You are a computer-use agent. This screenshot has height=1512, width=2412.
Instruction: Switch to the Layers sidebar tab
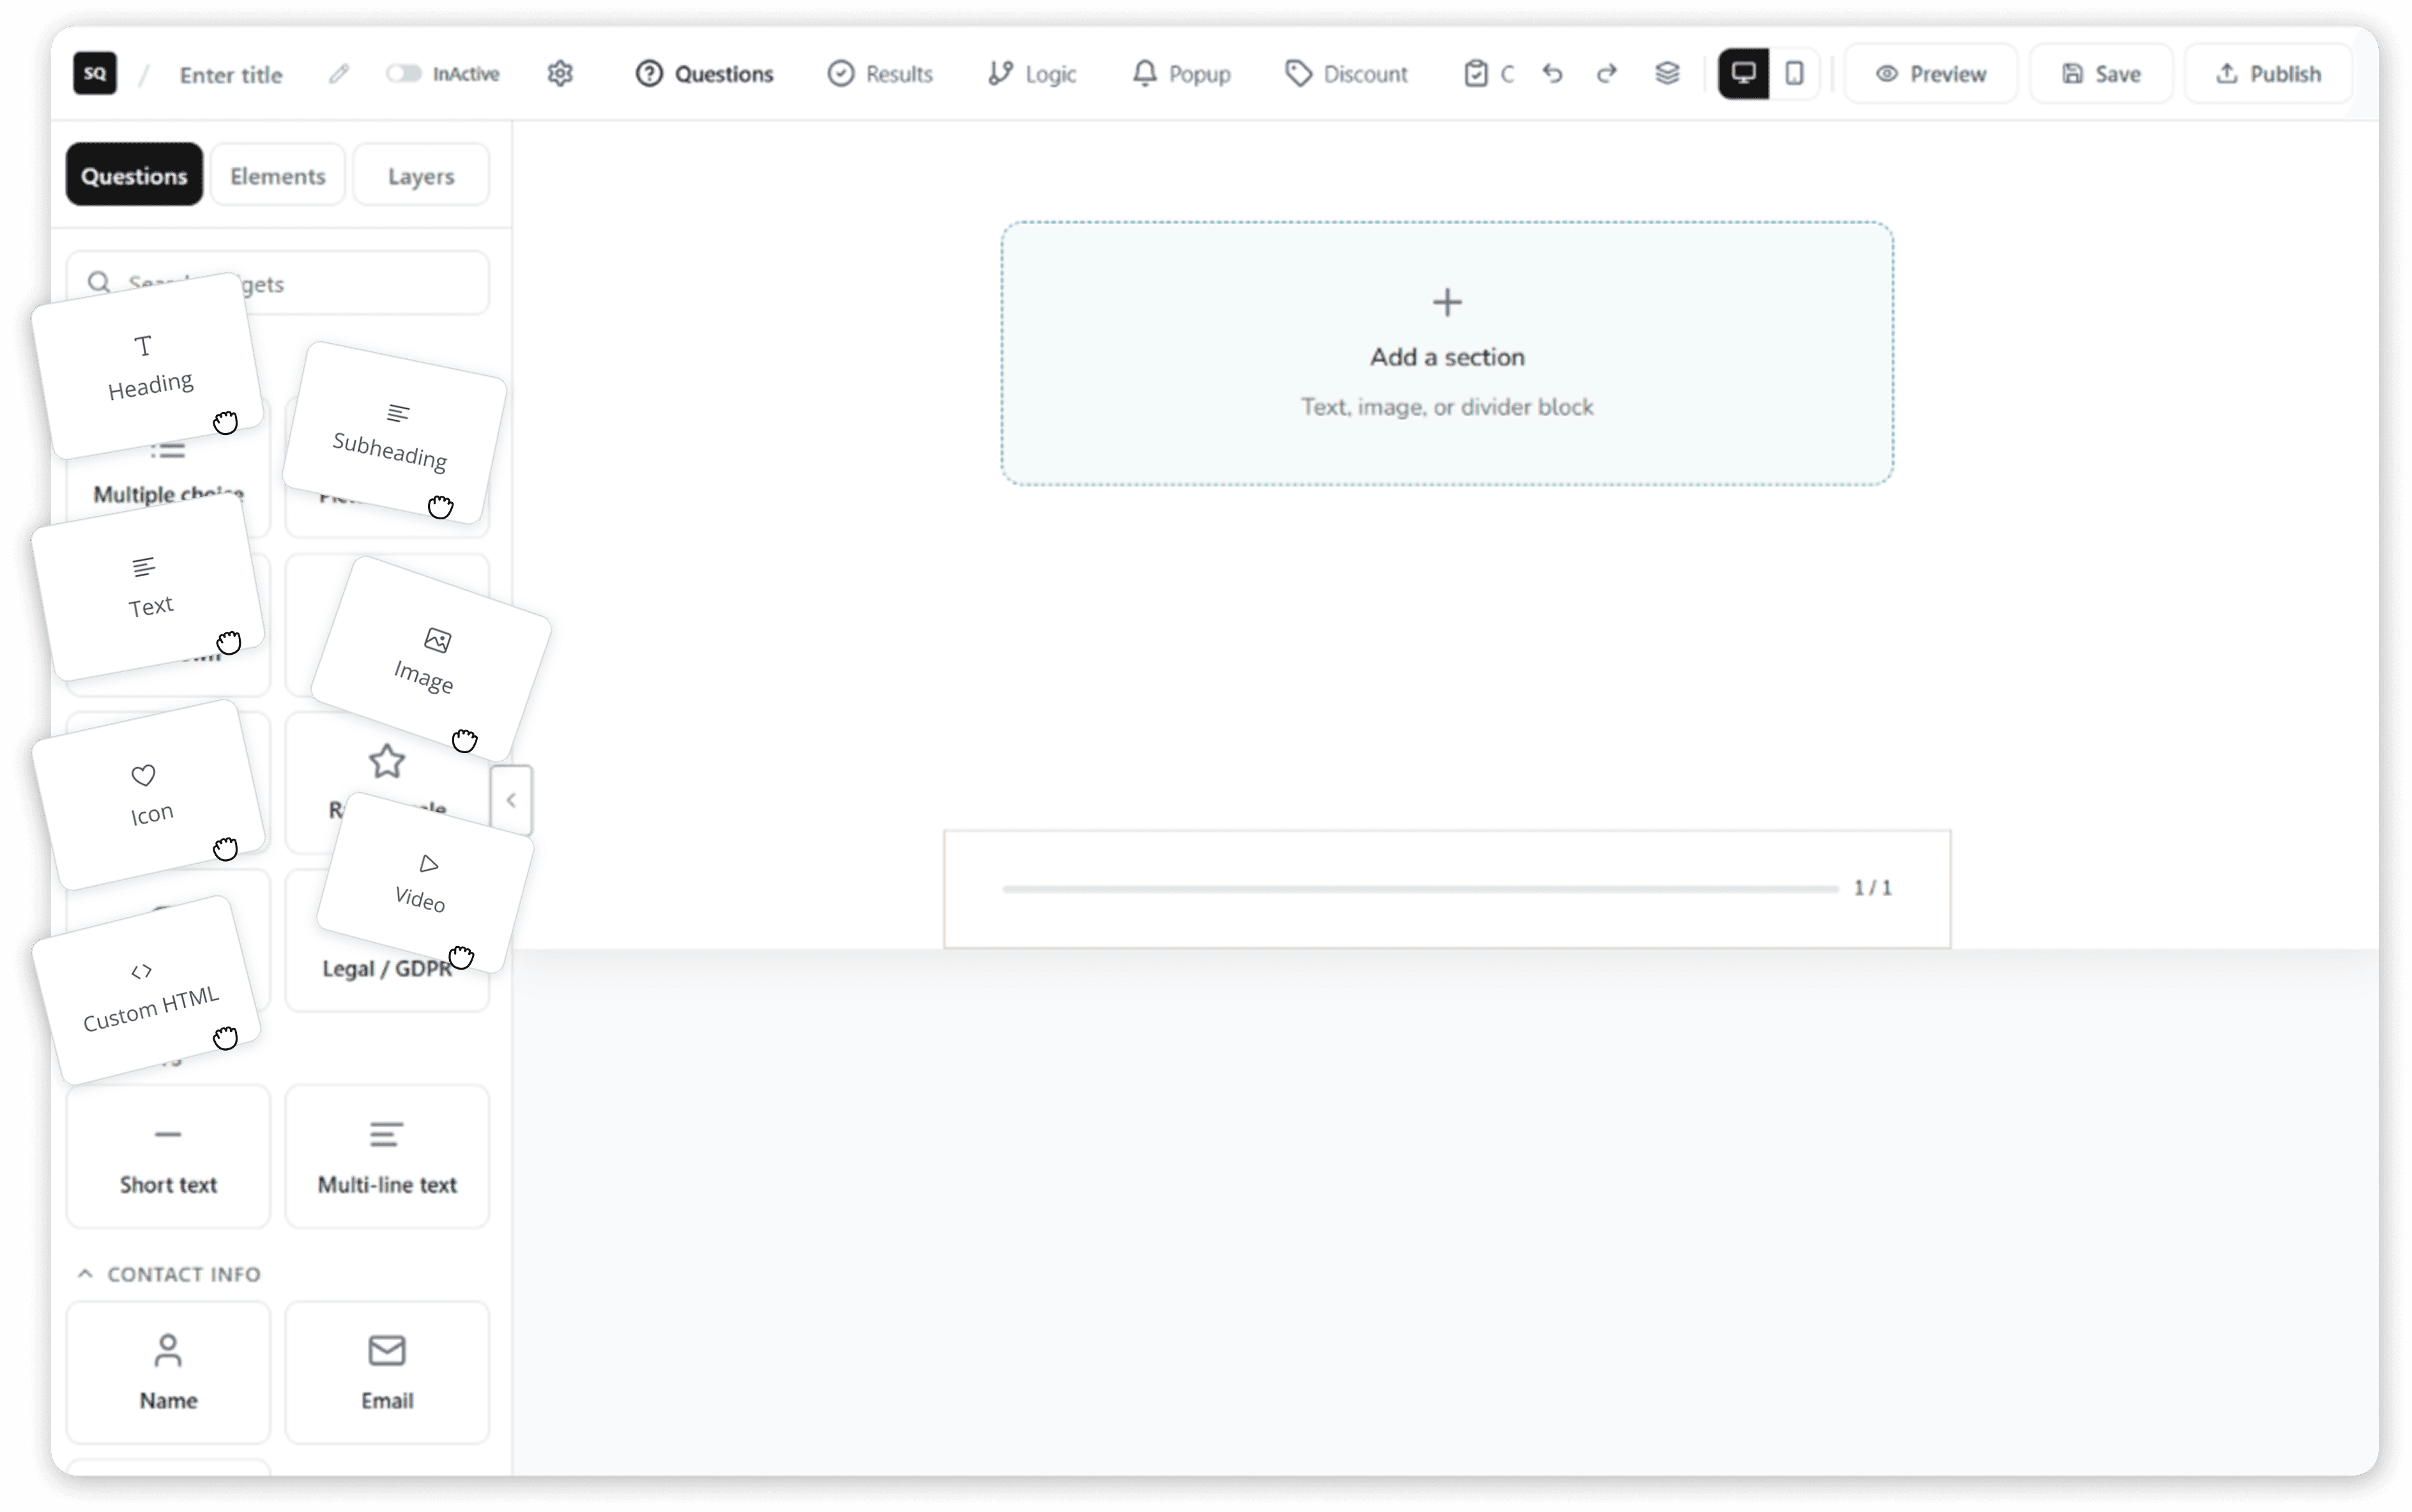[421, 175]
